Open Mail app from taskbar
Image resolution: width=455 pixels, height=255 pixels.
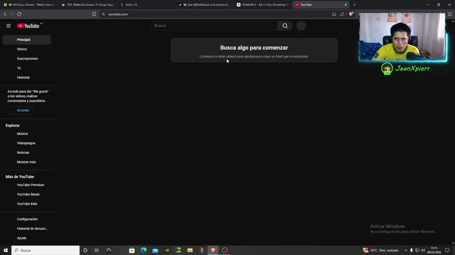click(155, 250)
